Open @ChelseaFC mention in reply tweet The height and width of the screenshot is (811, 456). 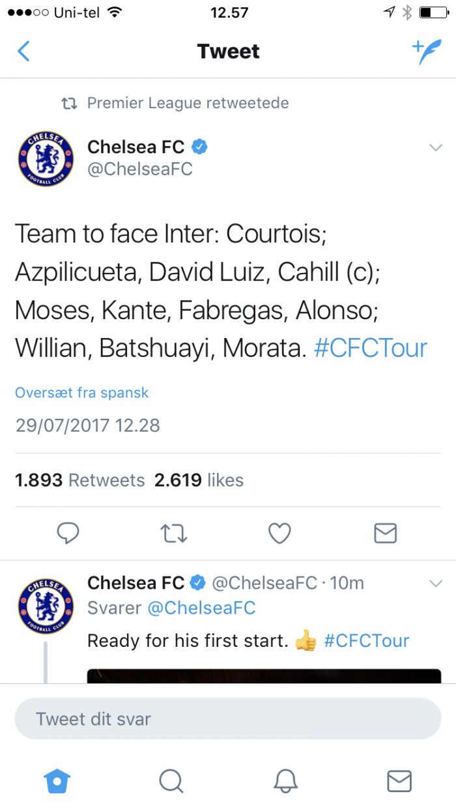tap(201, 608)
